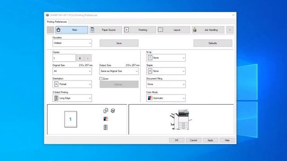Click the Cancel button
Screen dimensions: 287x161
pyautogui.click(x=193, y=140)
